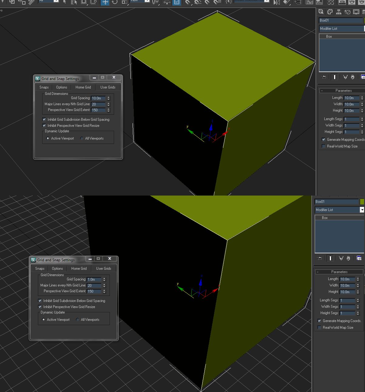The width and height of the screenshot is (365, 392).
Task: Click the Box01 name field in upper panel
Action: (x=341, y=20)
